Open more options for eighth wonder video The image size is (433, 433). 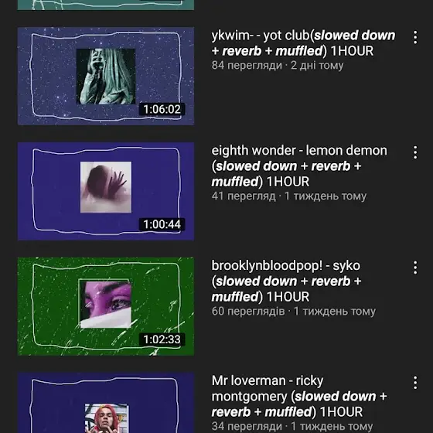pos(415,152)
